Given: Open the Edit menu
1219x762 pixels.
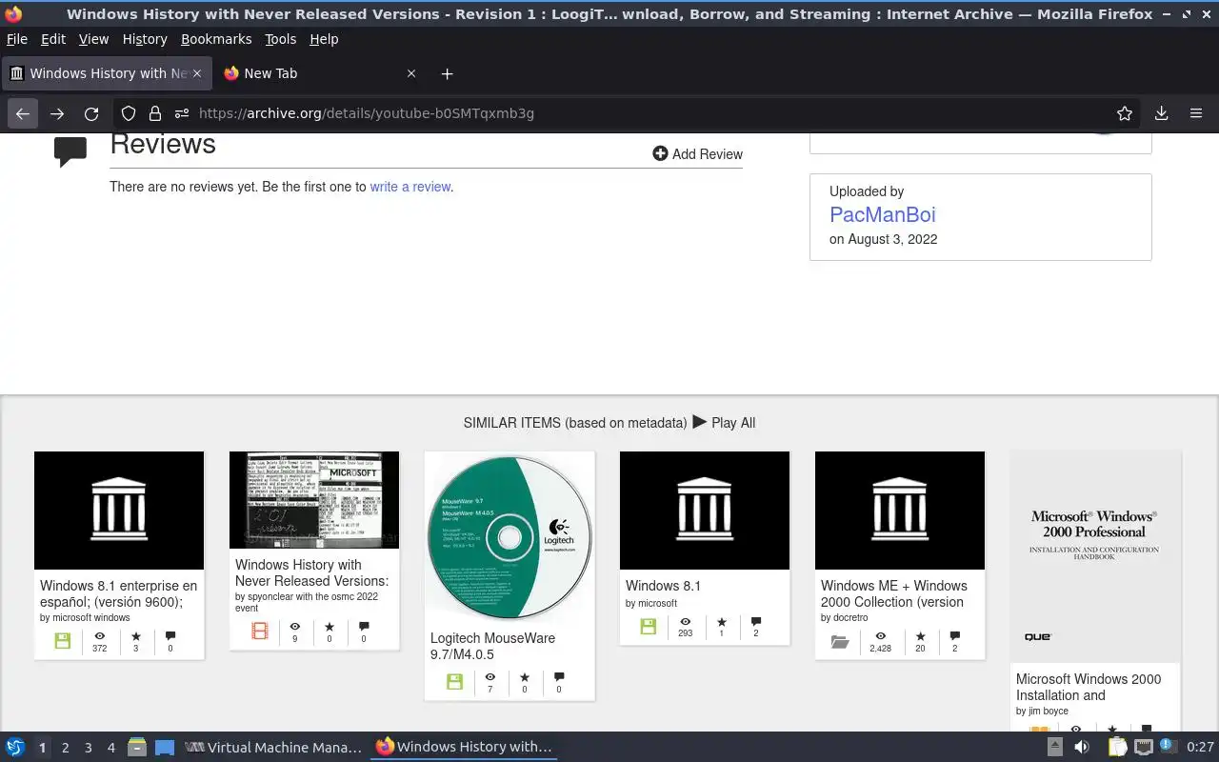Looking at the screenshot, I should tap(53, 39).
